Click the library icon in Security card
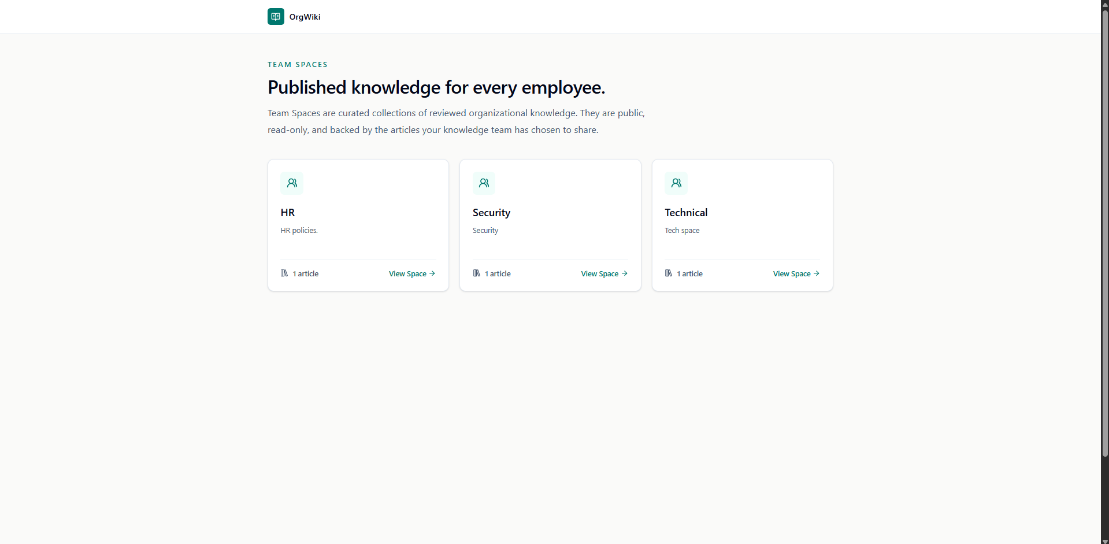 click(x=477, y=273)
